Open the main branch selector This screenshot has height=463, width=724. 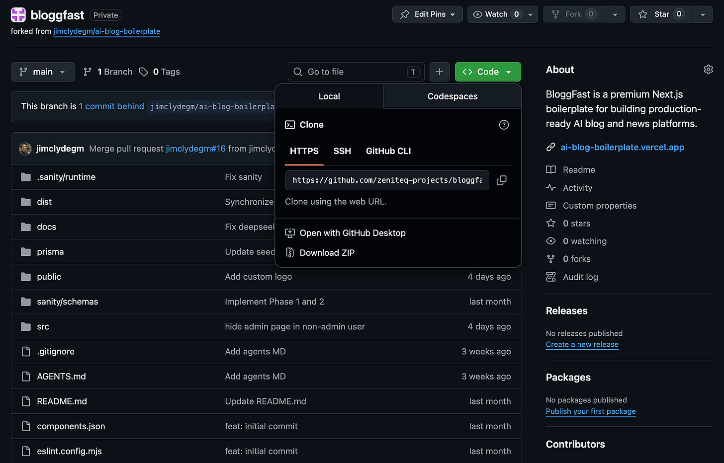(x=43, y=72)
